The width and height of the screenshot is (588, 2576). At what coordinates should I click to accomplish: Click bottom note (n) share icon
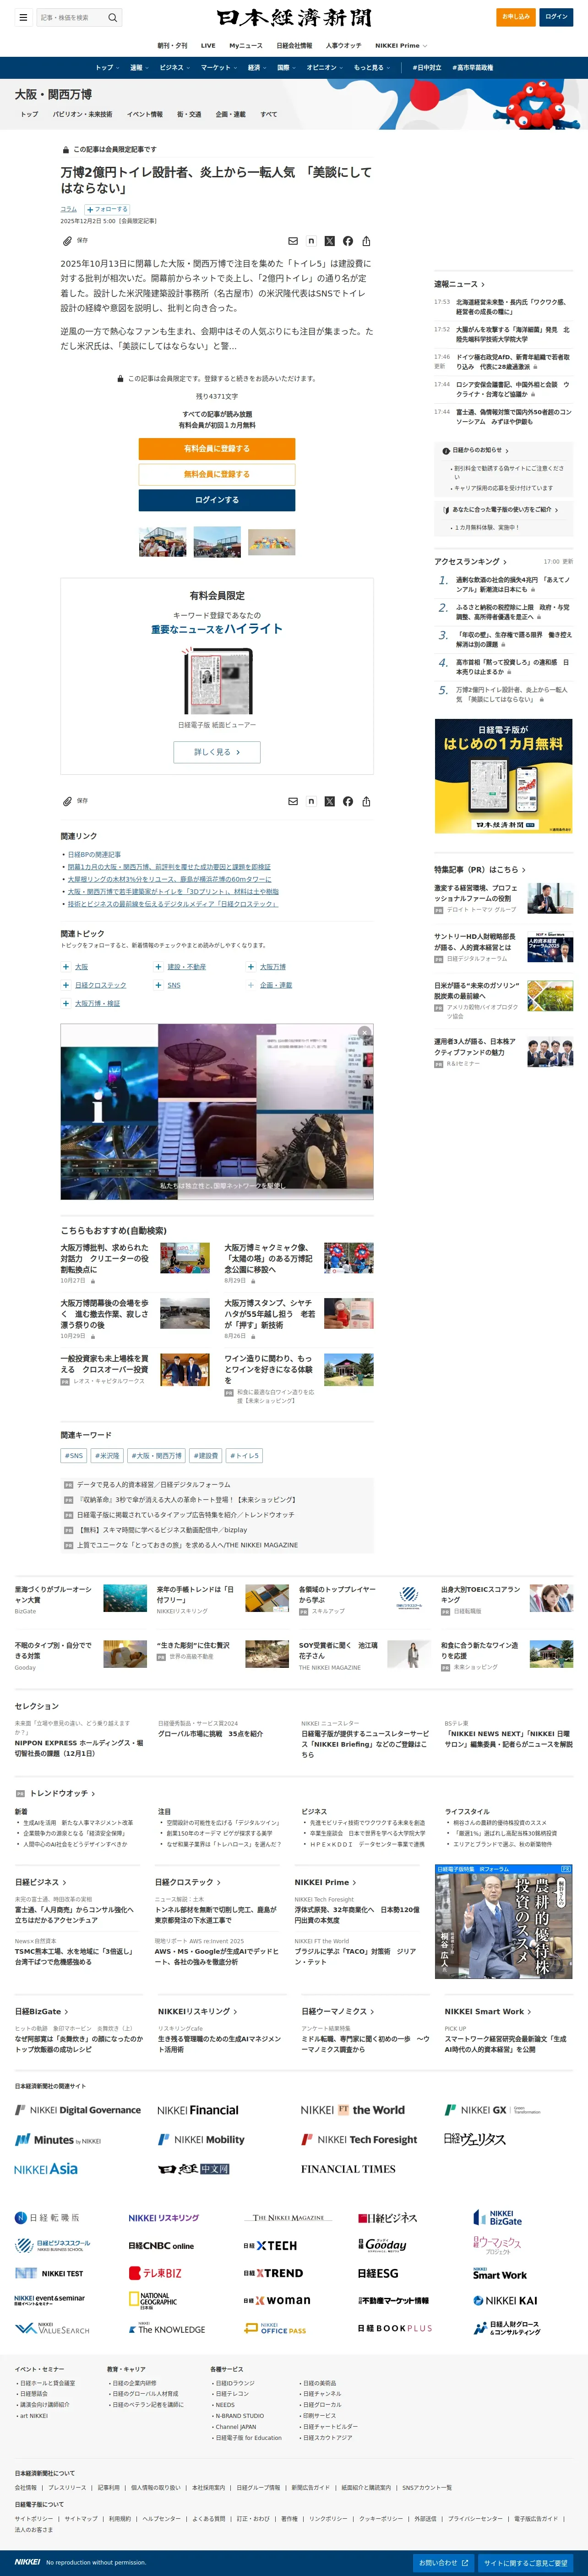[311, 801]
